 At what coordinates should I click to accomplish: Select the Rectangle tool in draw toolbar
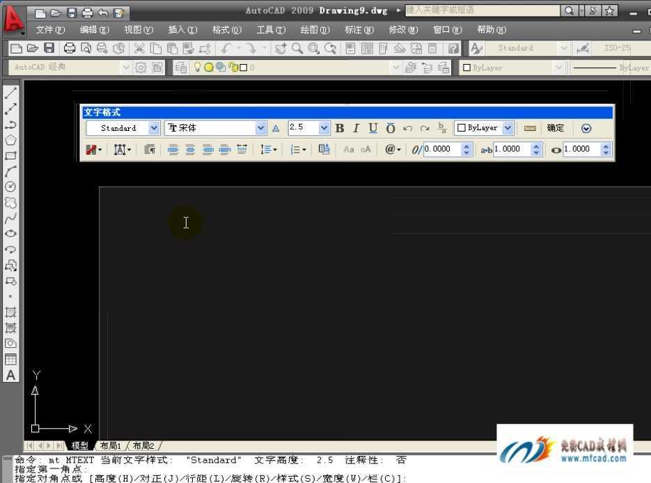[x=11, y=156]
